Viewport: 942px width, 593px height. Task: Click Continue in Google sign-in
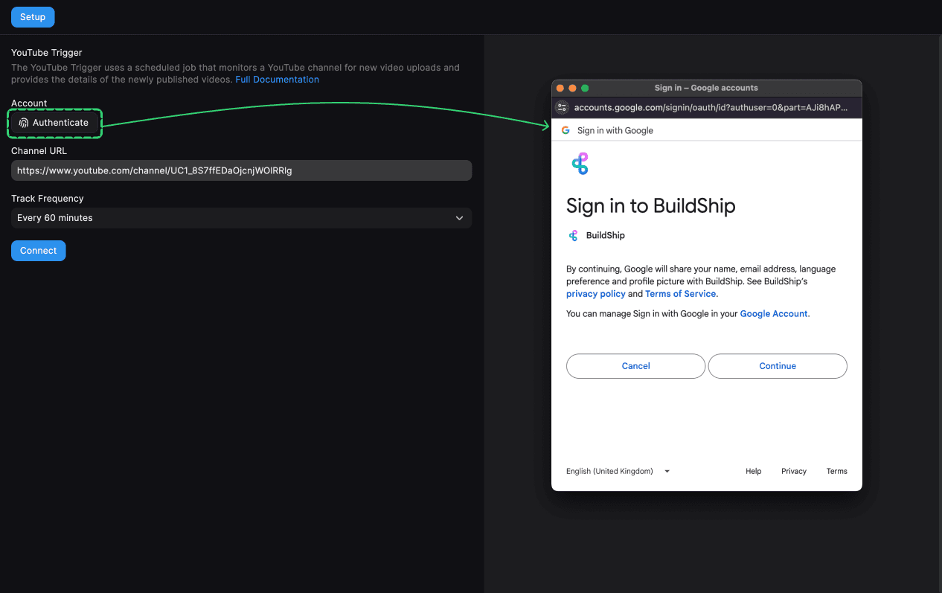pyautogui.click(x=778, y=366)
